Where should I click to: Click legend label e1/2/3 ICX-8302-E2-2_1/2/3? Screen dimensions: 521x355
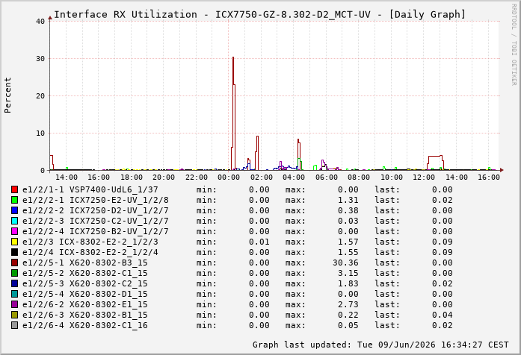point(90,242)
